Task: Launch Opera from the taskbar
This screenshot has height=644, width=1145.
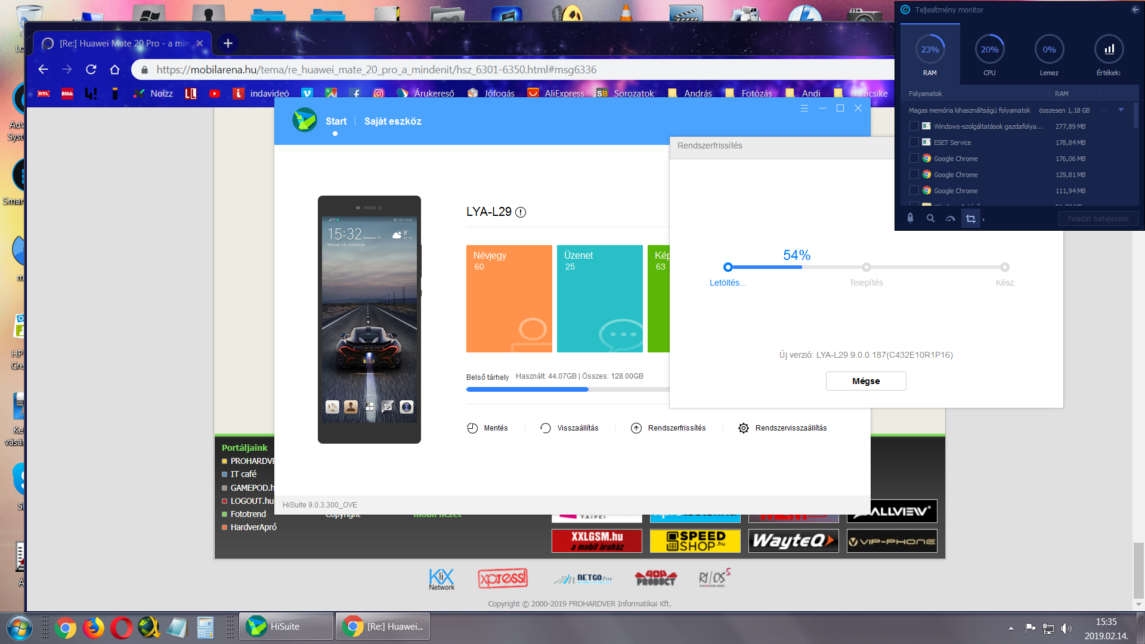Action: pos(122,627)
